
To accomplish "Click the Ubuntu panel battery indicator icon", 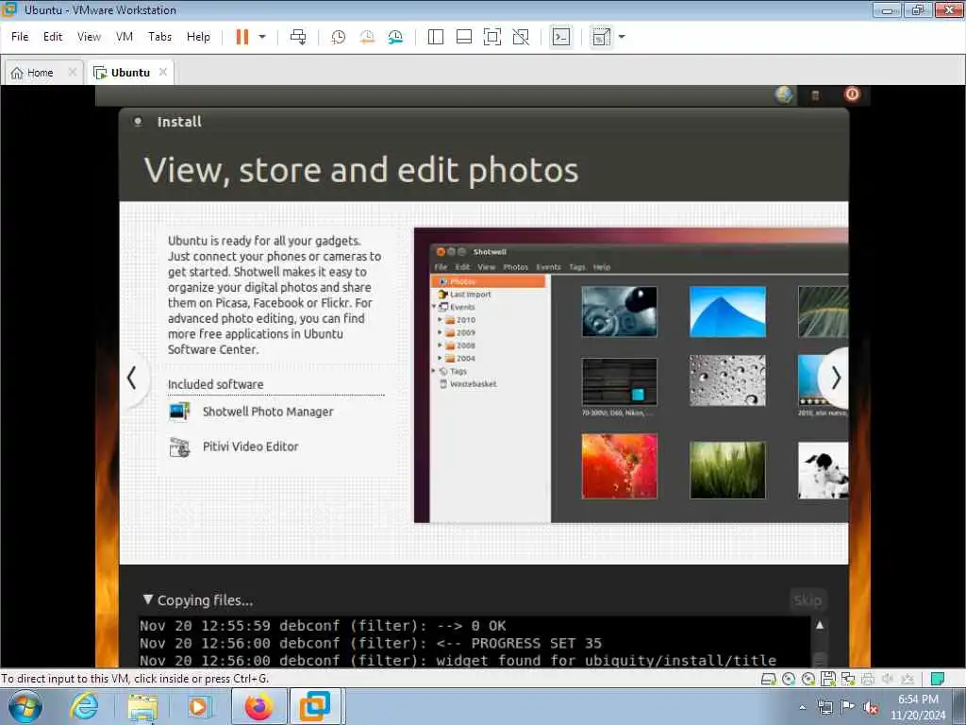I will [815, 95].
